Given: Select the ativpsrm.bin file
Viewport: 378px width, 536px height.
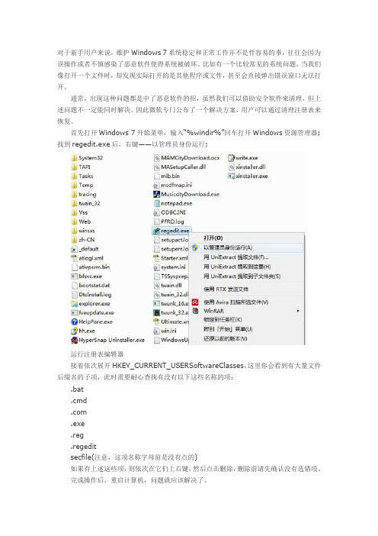Looking at the screenshot, I should coord(91,267).
